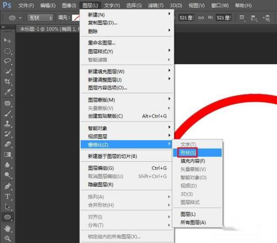Choose 图层编组(G) menu item
The image size is (277, 243).
coord(127,168)
